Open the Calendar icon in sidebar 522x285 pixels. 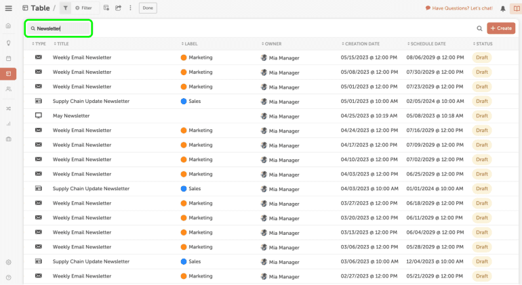pos(8,59)
